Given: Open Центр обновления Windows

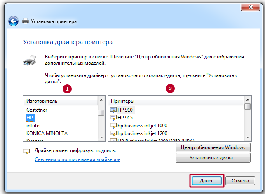Looking at the screenshot, I should click(x=213, y=147).
